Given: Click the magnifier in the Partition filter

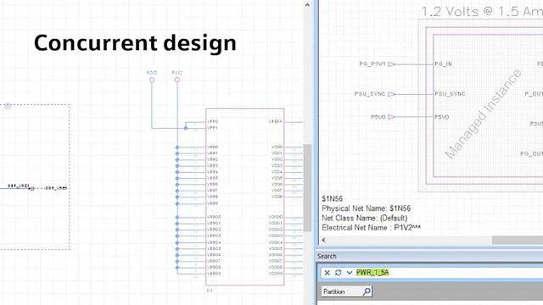Looking at the screenshot, I should coord(367,291).
